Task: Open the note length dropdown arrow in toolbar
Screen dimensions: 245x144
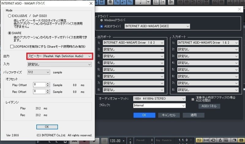Action: pos(148,2)
